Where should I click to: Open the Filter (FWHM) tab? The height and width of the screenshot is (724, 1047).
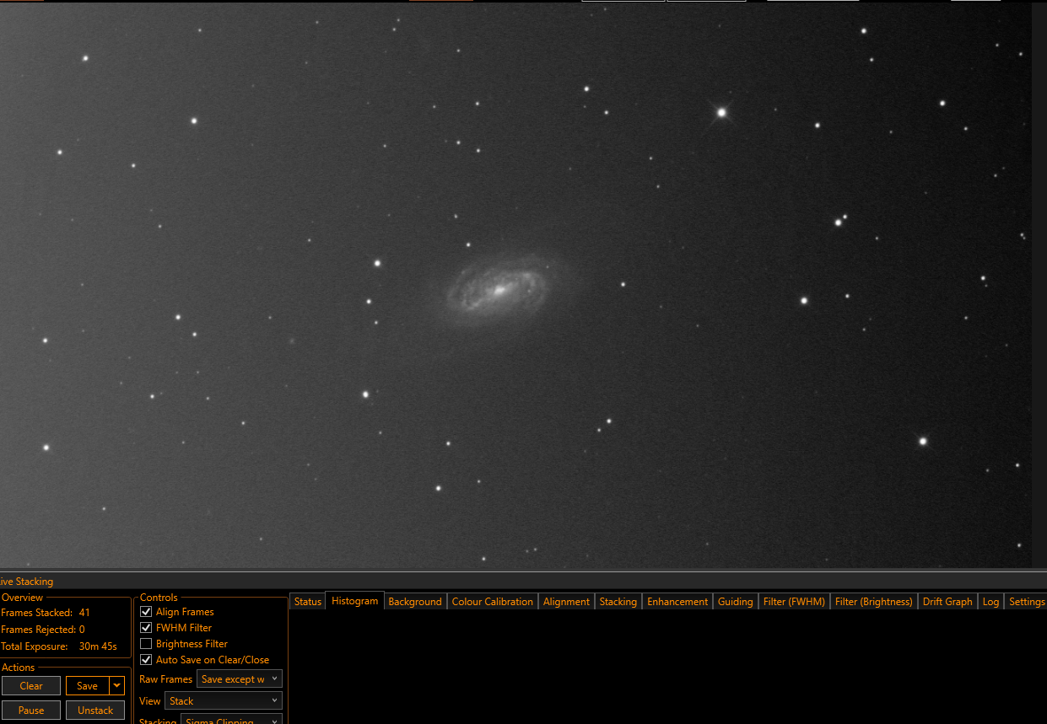tap(794, 602)
